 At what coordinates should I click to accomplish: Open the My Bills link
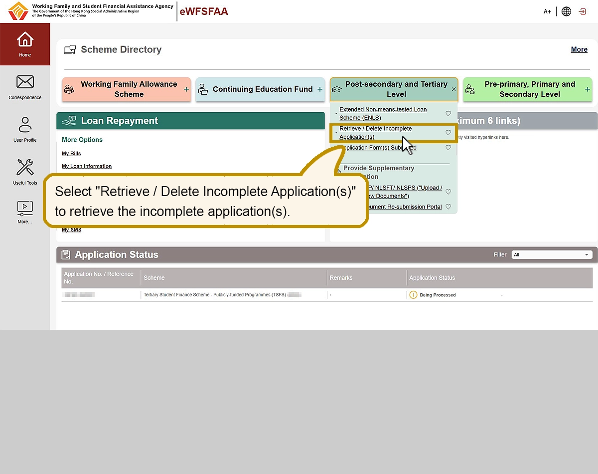tap(71, 154)
